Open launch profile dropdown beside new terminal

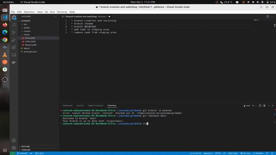(x=256, y=105)
